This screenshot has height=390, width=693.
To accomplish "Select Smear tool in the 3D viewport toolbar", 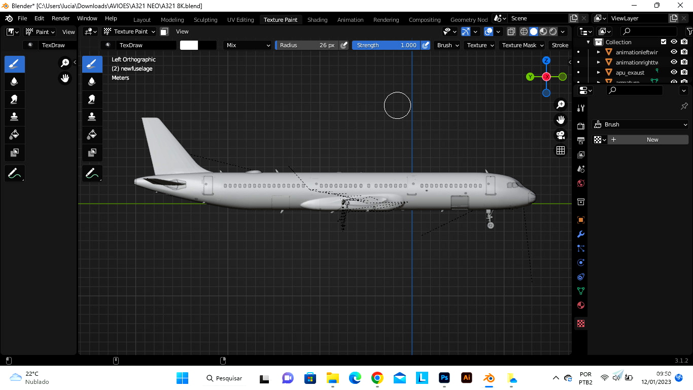I will 92,99.
